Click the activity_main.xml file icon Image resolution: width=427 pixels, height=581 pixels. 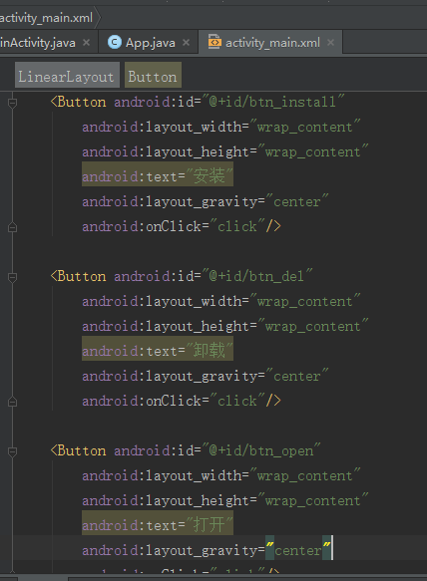(x=214, y=42)
